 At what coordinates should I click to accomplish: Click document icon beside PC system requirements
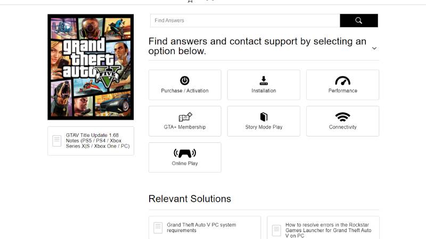(x=158, y=228)
